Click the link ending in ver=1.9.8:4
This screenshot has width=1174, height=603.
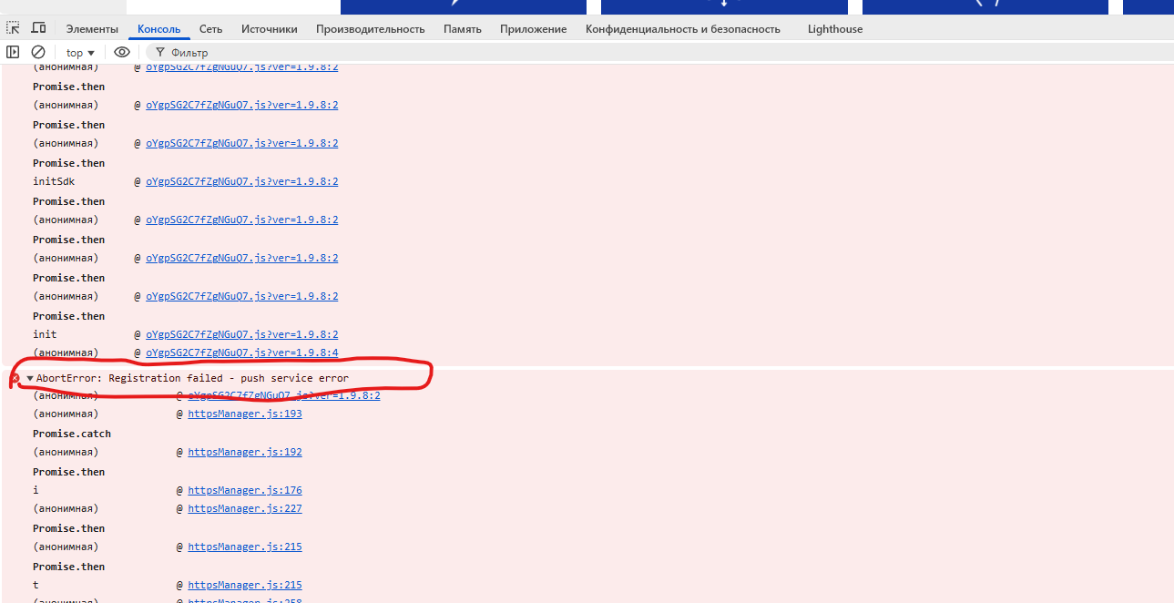(x=241, y=353)
